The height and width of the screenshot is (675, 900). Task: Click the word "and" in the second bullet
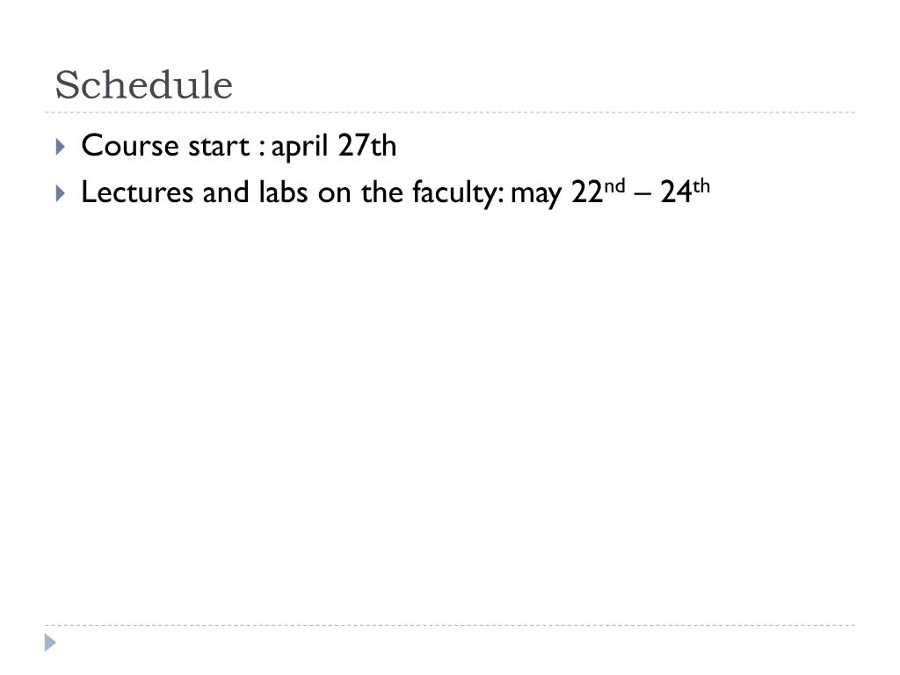226,192
